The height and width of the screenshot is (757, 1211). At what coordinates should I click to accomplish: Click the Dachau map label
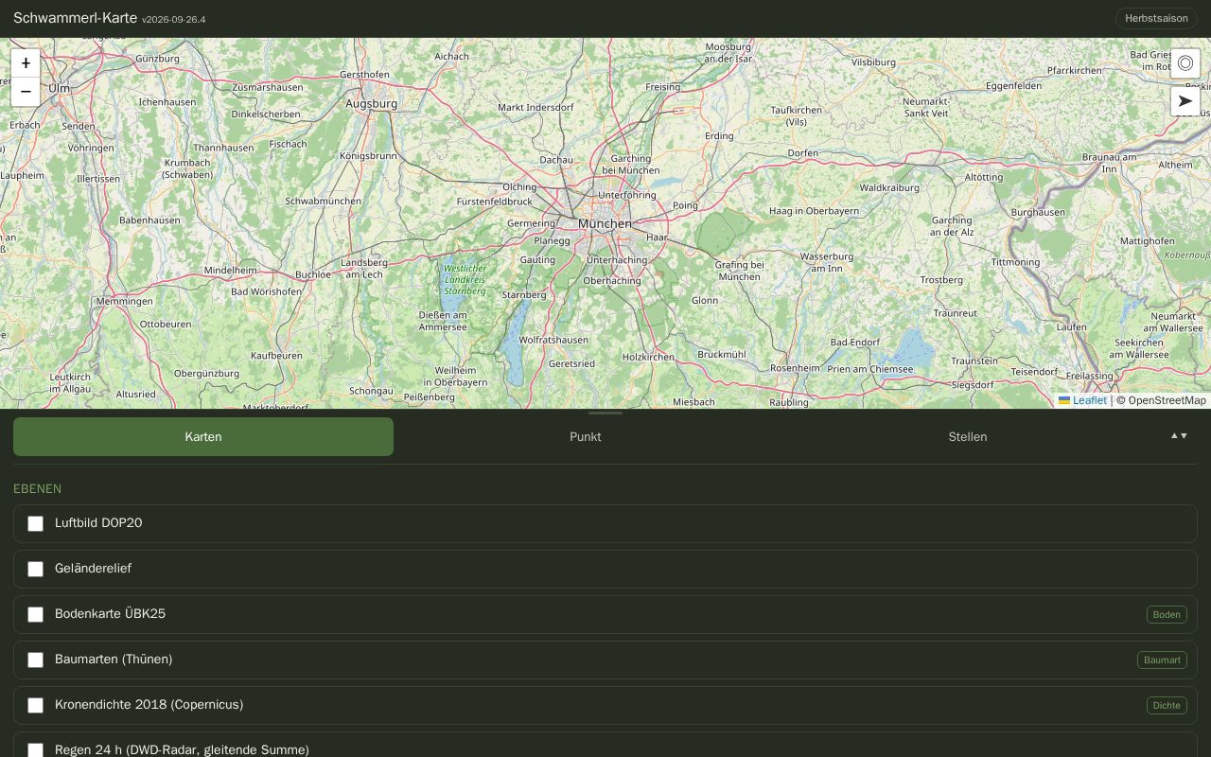click(x=556, y=160)
